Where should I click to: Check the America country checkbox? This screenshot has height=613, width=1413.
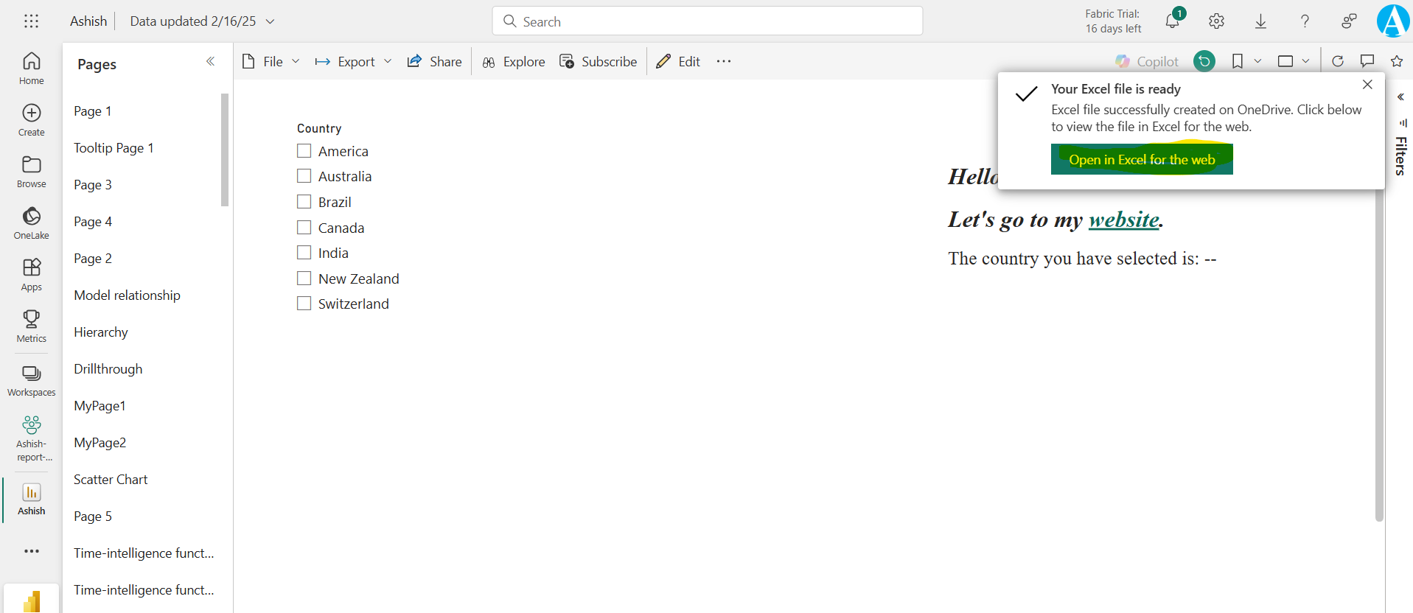(x=304, y=151)
